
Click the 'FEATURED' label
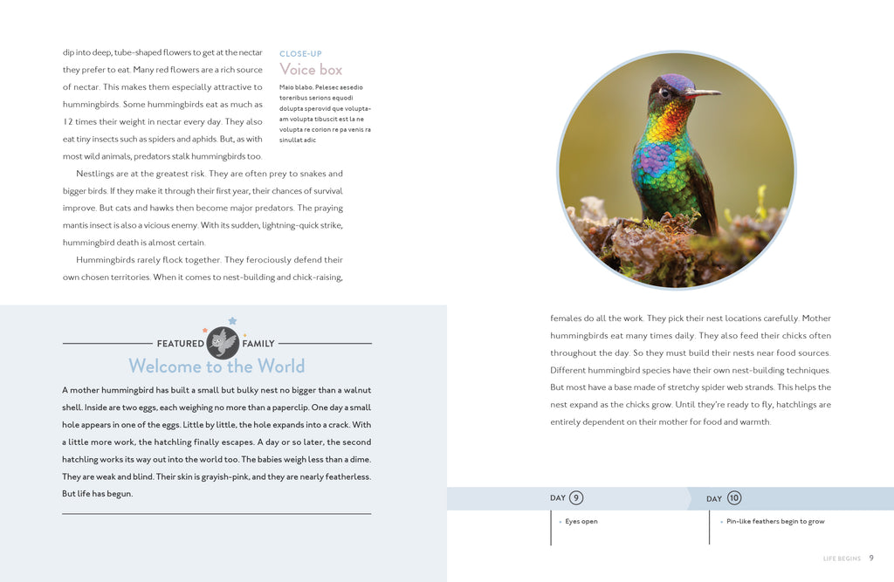[180, 344]
